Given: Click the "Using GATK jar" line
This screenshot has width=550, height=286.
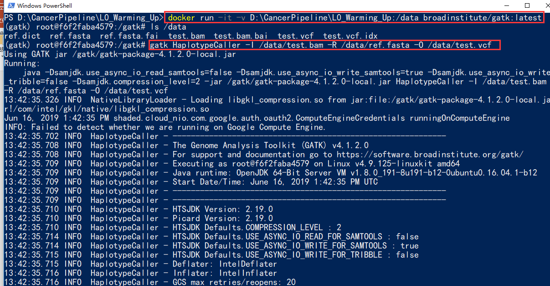Looking at the screenshot, I should pyautogui.click(x=120, y=54).
